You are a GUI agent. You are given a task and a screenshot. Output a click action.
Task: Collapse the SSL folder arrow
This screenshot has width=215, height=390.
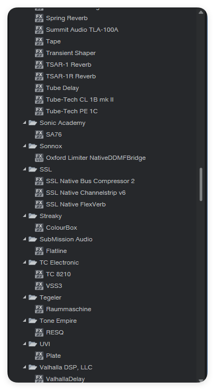point(24,169)
